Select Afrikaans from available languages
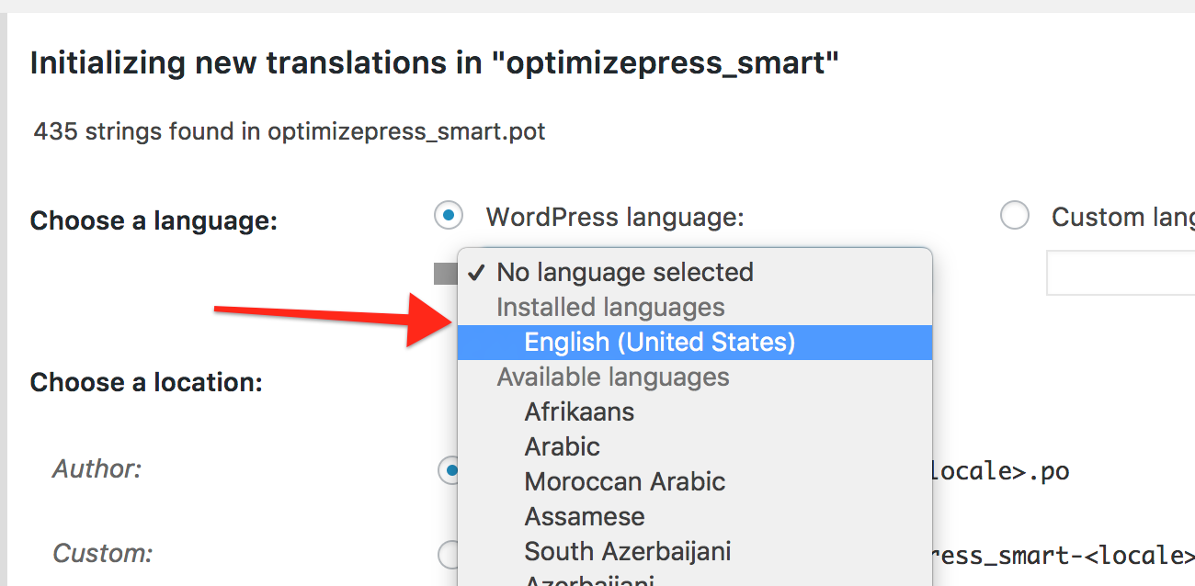 [579, 411]
